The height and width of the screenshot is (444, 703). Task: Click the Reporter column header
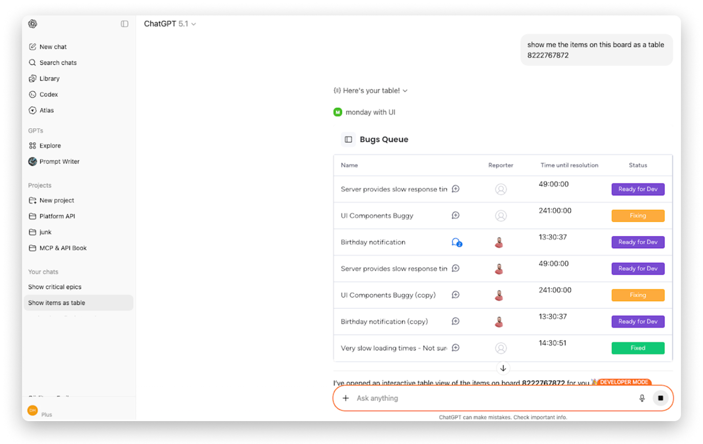tap(501, 165)
